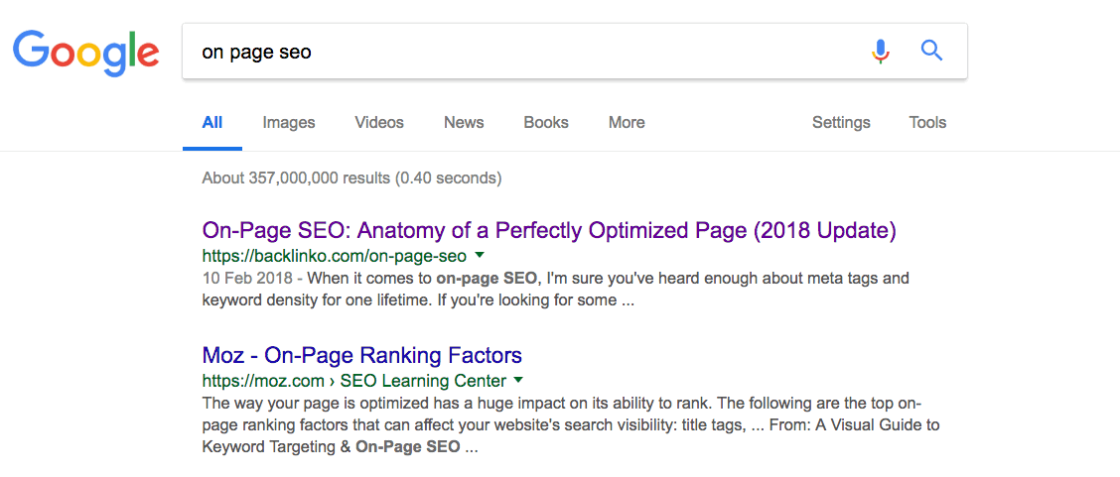
Task: Open the Moz On-Page Ranking Factors link
Action: 361,355
